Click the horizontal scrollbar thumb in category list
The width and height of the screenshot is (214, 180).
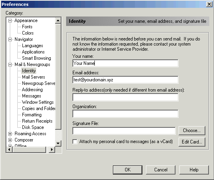click(x=29, y=150)
